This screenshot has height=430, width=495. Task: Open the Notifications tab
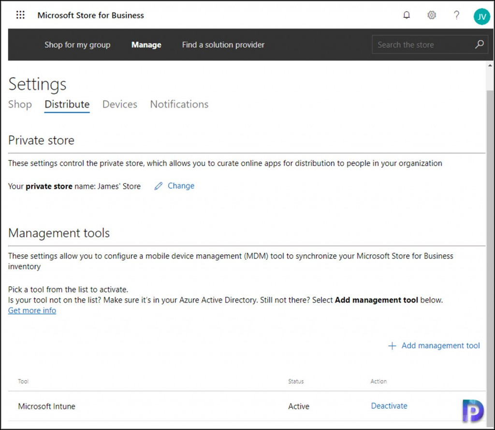(x=179, y=104)
